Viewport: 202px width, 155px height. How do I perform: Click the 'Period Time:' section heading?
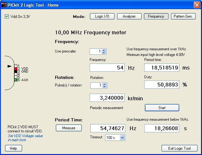(69, 120)
